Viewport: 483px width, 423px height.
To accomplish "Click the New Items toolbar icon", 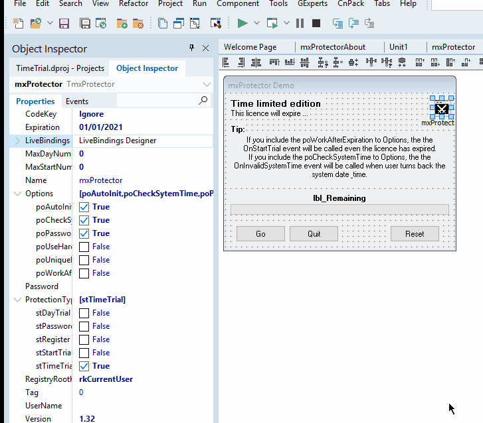I will point(18,23).
